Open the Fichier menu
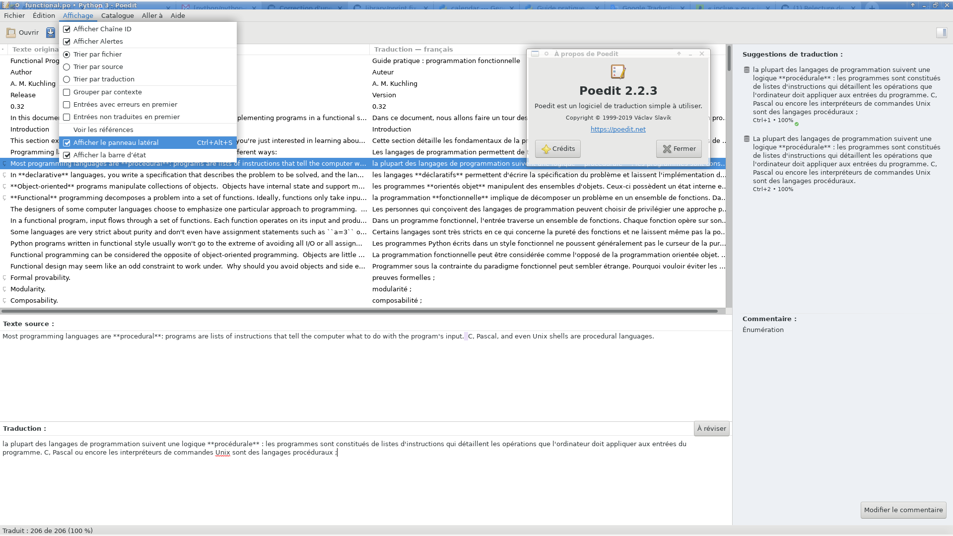The height and width of the screenshot is (536, 953). [14, 15]
